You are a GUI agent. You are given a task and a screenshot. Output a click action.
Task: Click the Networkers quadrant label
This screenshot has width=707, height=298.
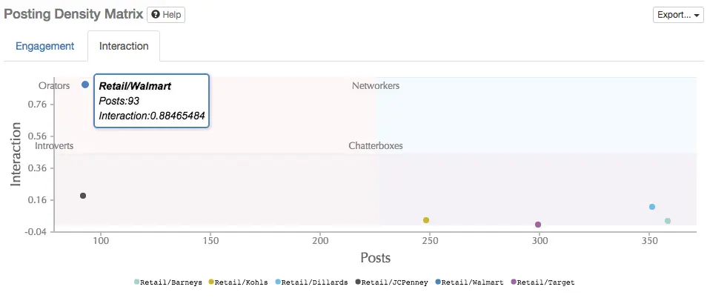coord(376,86)
